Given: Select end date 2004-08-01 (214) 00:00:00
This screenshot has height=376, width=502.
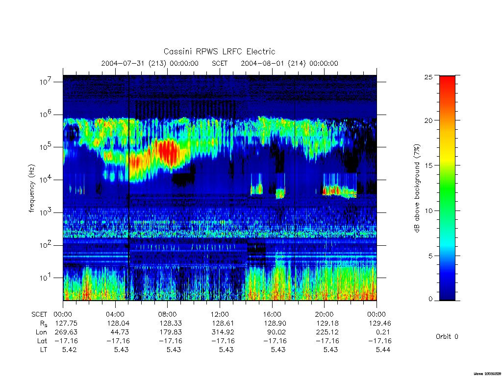Looking at the screenshot, I should (x=289, y=63).
